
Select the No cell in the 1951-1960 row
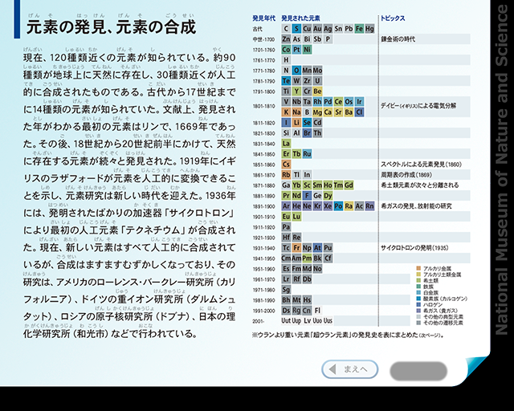click(x=317, y=269)
